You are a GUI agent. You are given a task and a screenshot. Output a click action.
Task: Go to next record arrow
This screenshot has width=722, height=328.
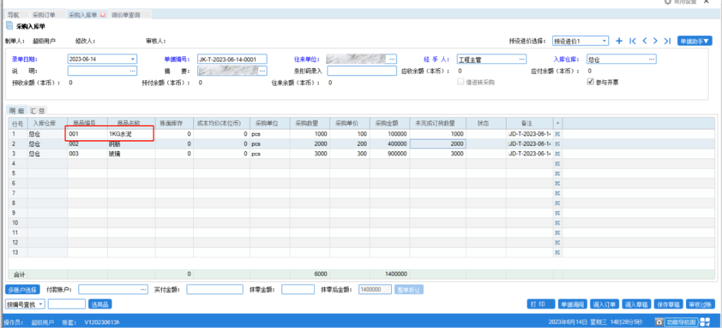click(x=655, y=41)
